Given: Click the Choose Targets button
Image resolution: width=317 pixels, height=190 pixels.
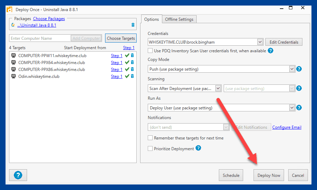Looking at the screenshot, I should [x=121, y=38].
